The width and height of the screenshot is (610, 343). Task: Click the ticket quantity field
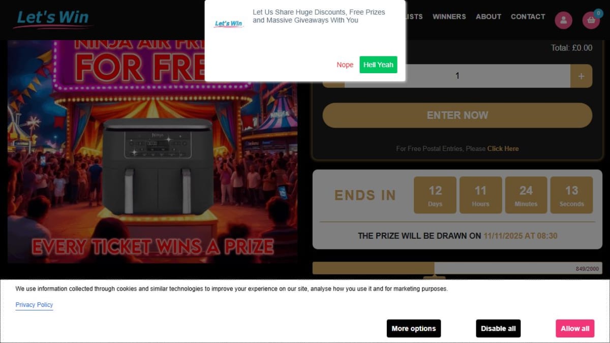tap(457, 76)
